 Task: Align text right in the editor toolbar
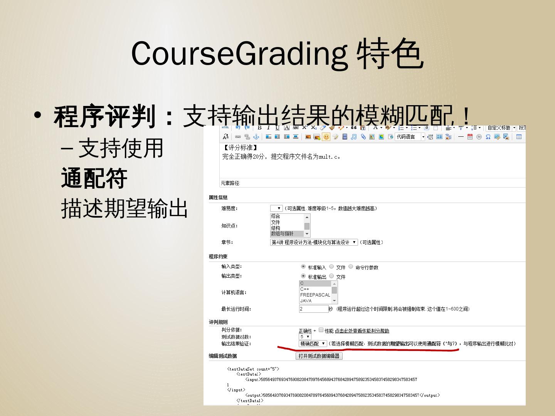coord(287,137)
